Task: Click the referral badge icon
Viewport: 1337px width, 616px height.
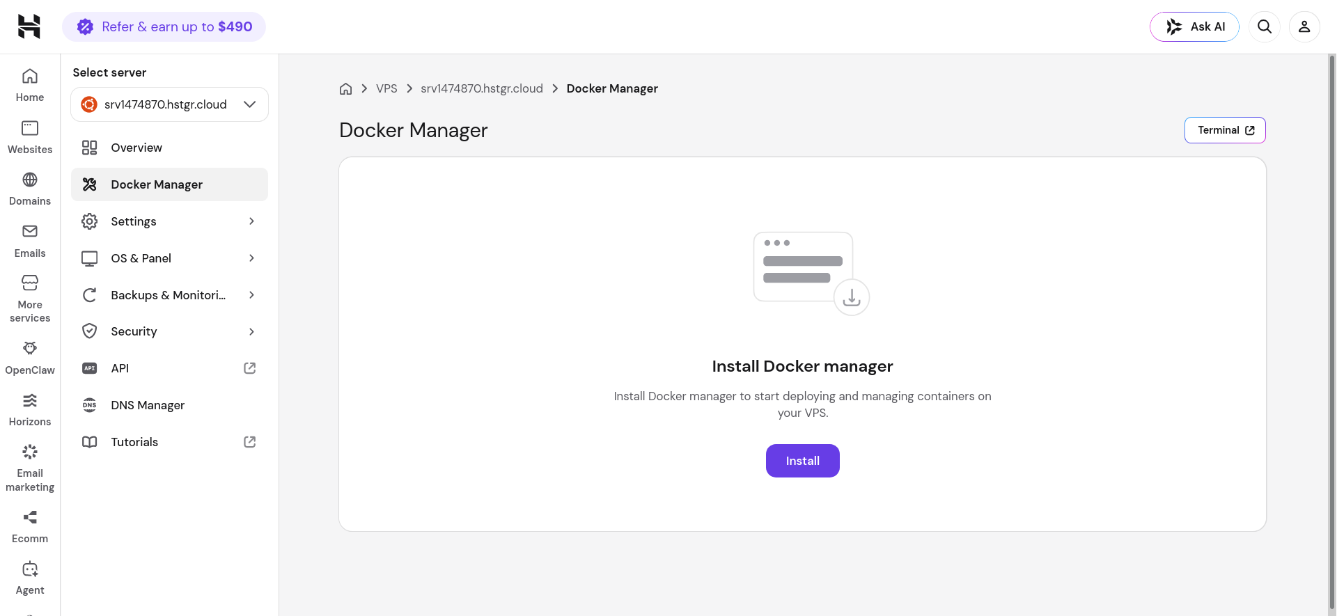Action: click(85, 26)
